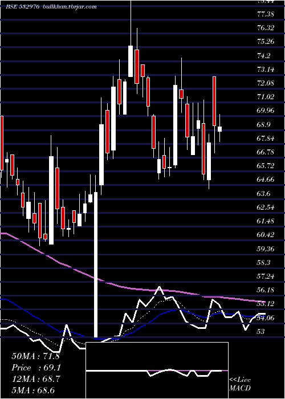The image size is (285, 399).
Task: Click the 54.06 price axis label
Action: (266, 317)
